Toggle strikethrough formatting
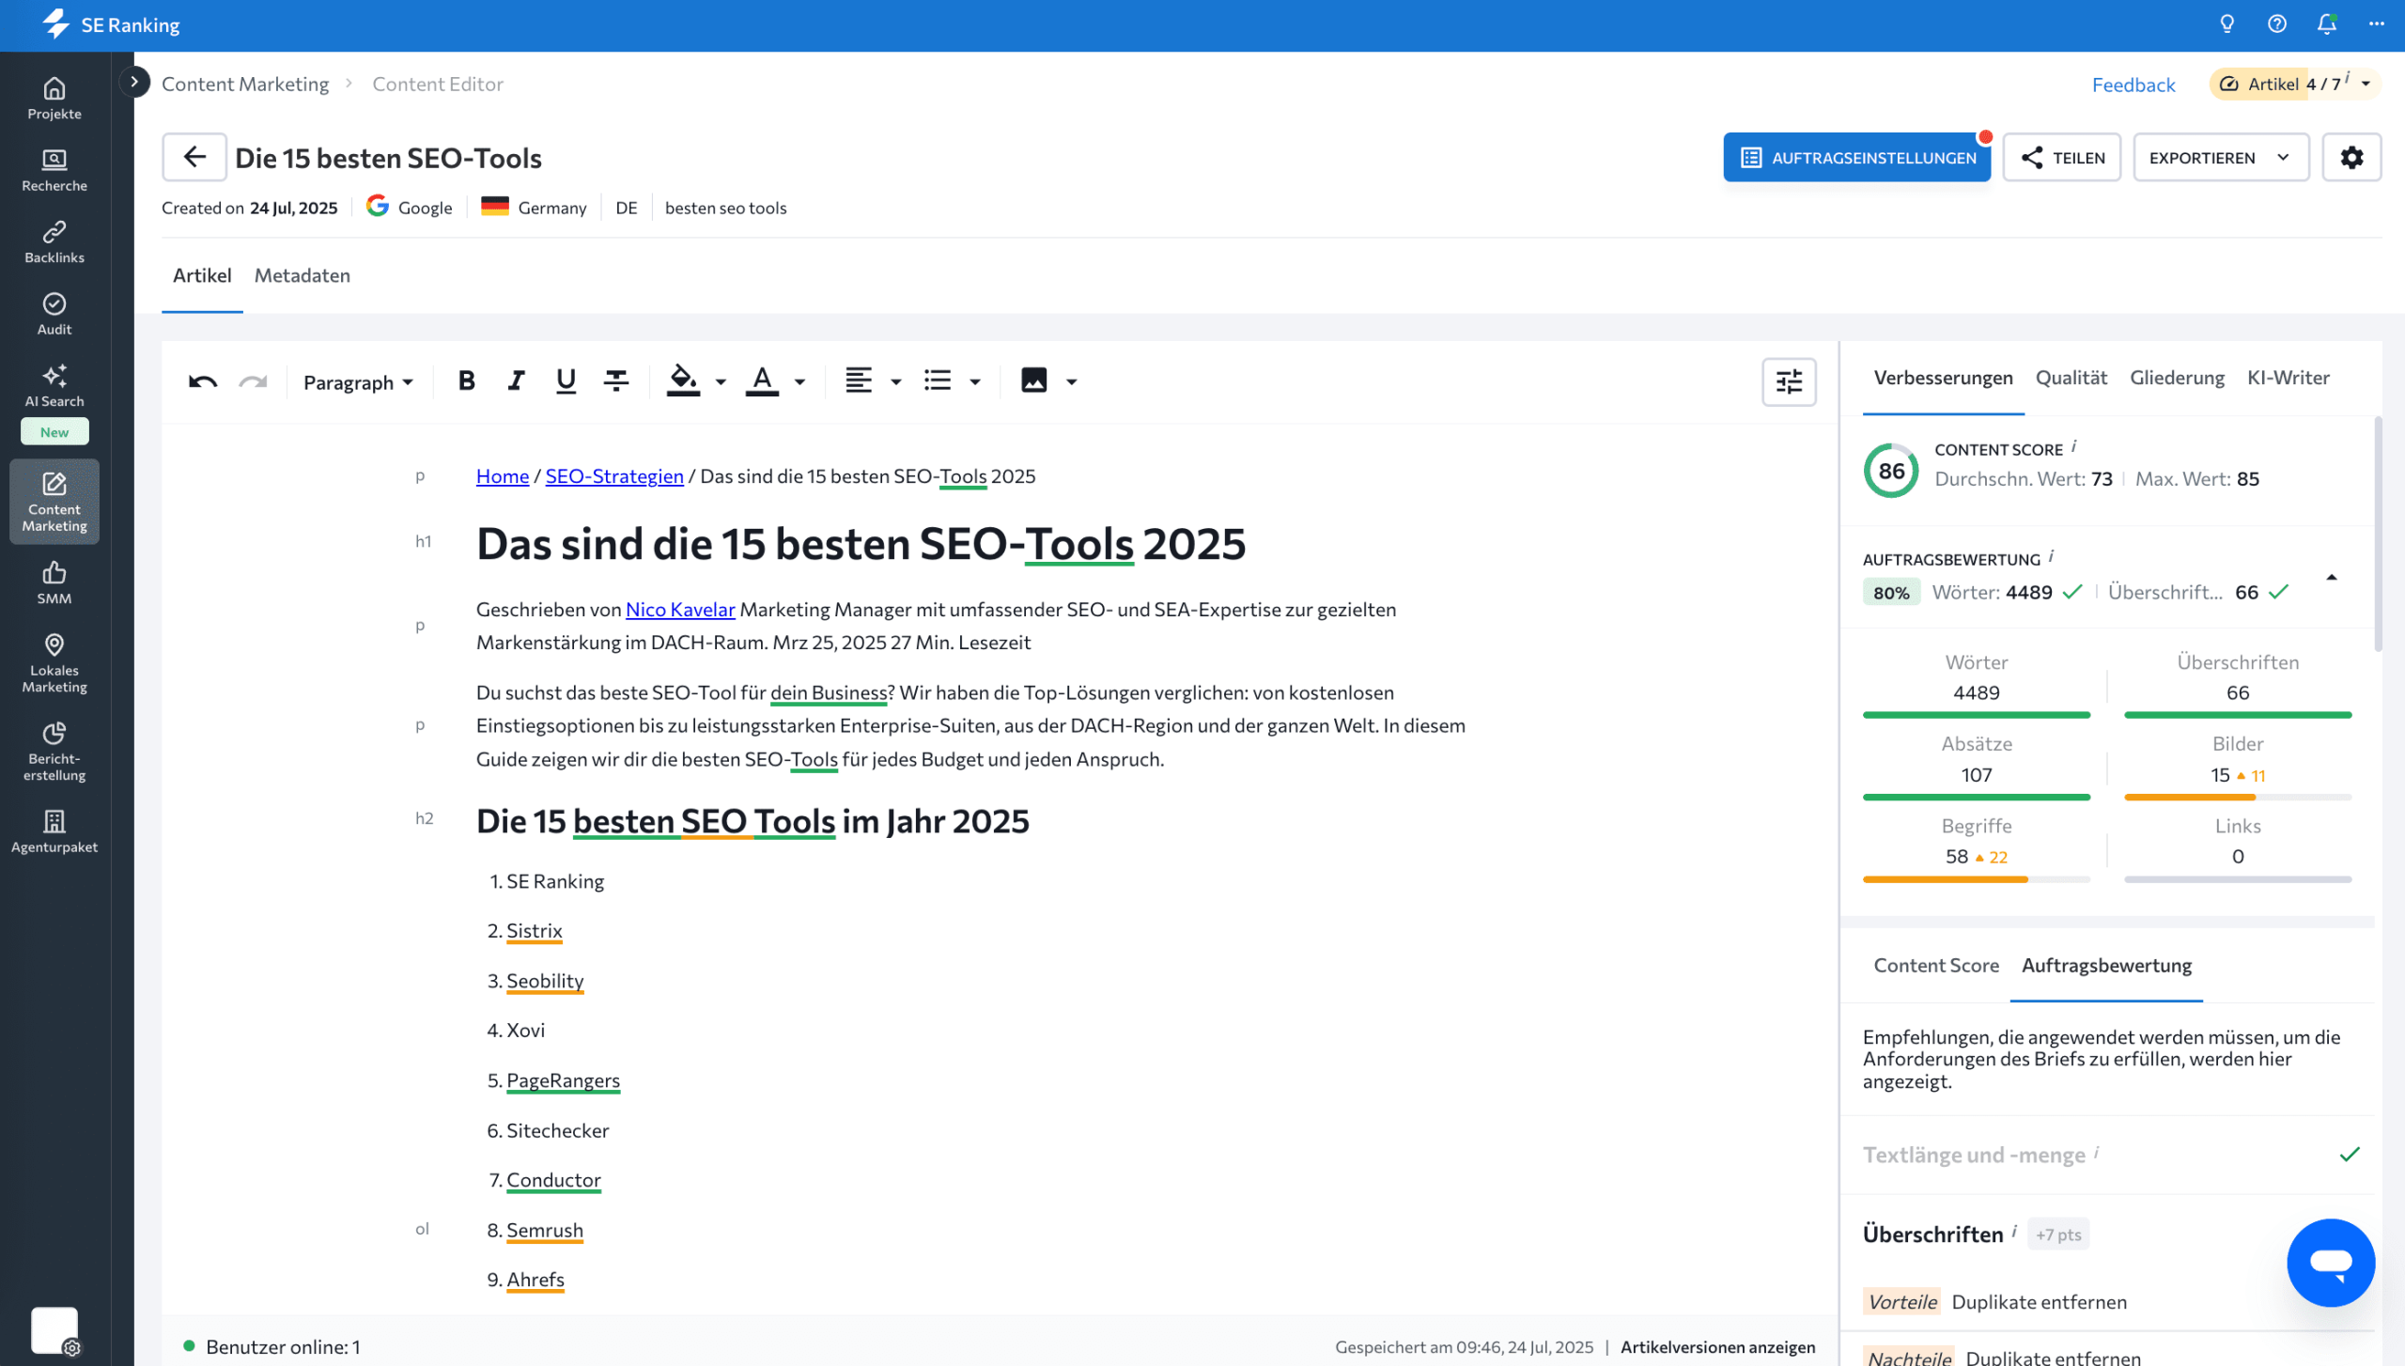 tap(616, 380)
